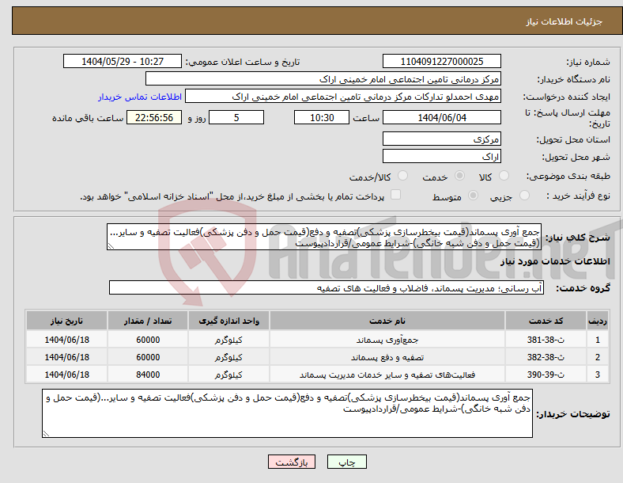Click the کیلوگرم unit in row 3
The width and height of the screenshot is (623, 483).
click(x=228, y=375)
